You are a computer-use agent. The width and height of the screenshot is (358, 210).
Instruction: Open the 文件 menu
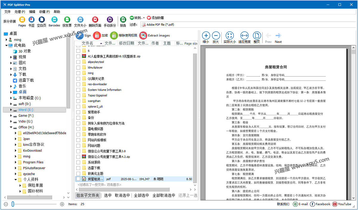coord(7,12)
